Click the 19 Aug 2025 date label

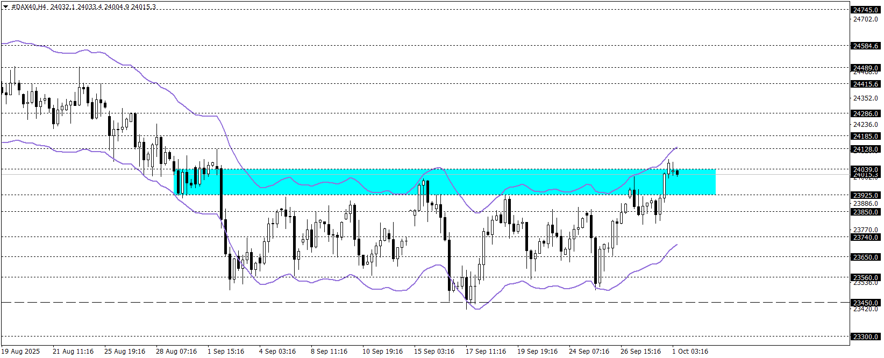coord(20,352)
